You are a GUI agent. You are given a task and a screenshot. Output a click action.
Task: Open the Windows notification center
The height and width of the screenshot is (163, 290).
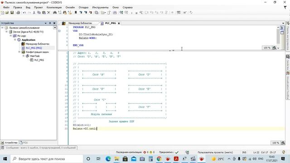283,159
